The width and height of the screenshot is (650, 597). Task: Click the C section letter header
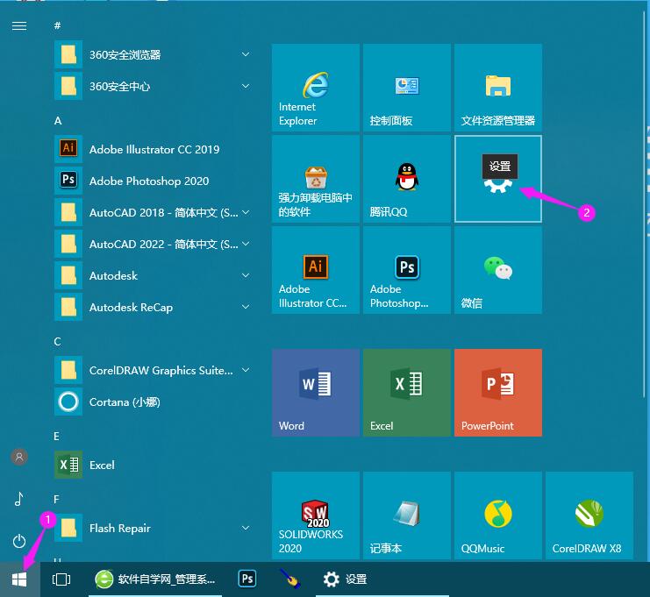57,341
